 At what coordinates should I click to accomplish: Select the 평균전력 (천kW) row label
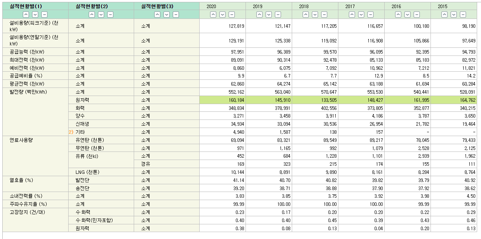click(27, 84)
